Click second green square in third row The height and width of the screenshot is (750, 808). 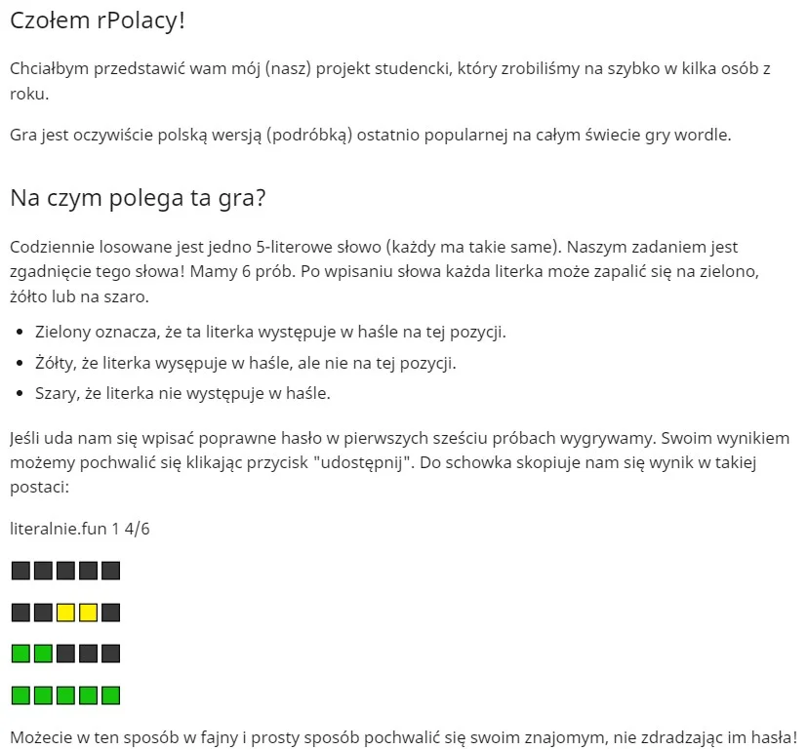point(43,653)
